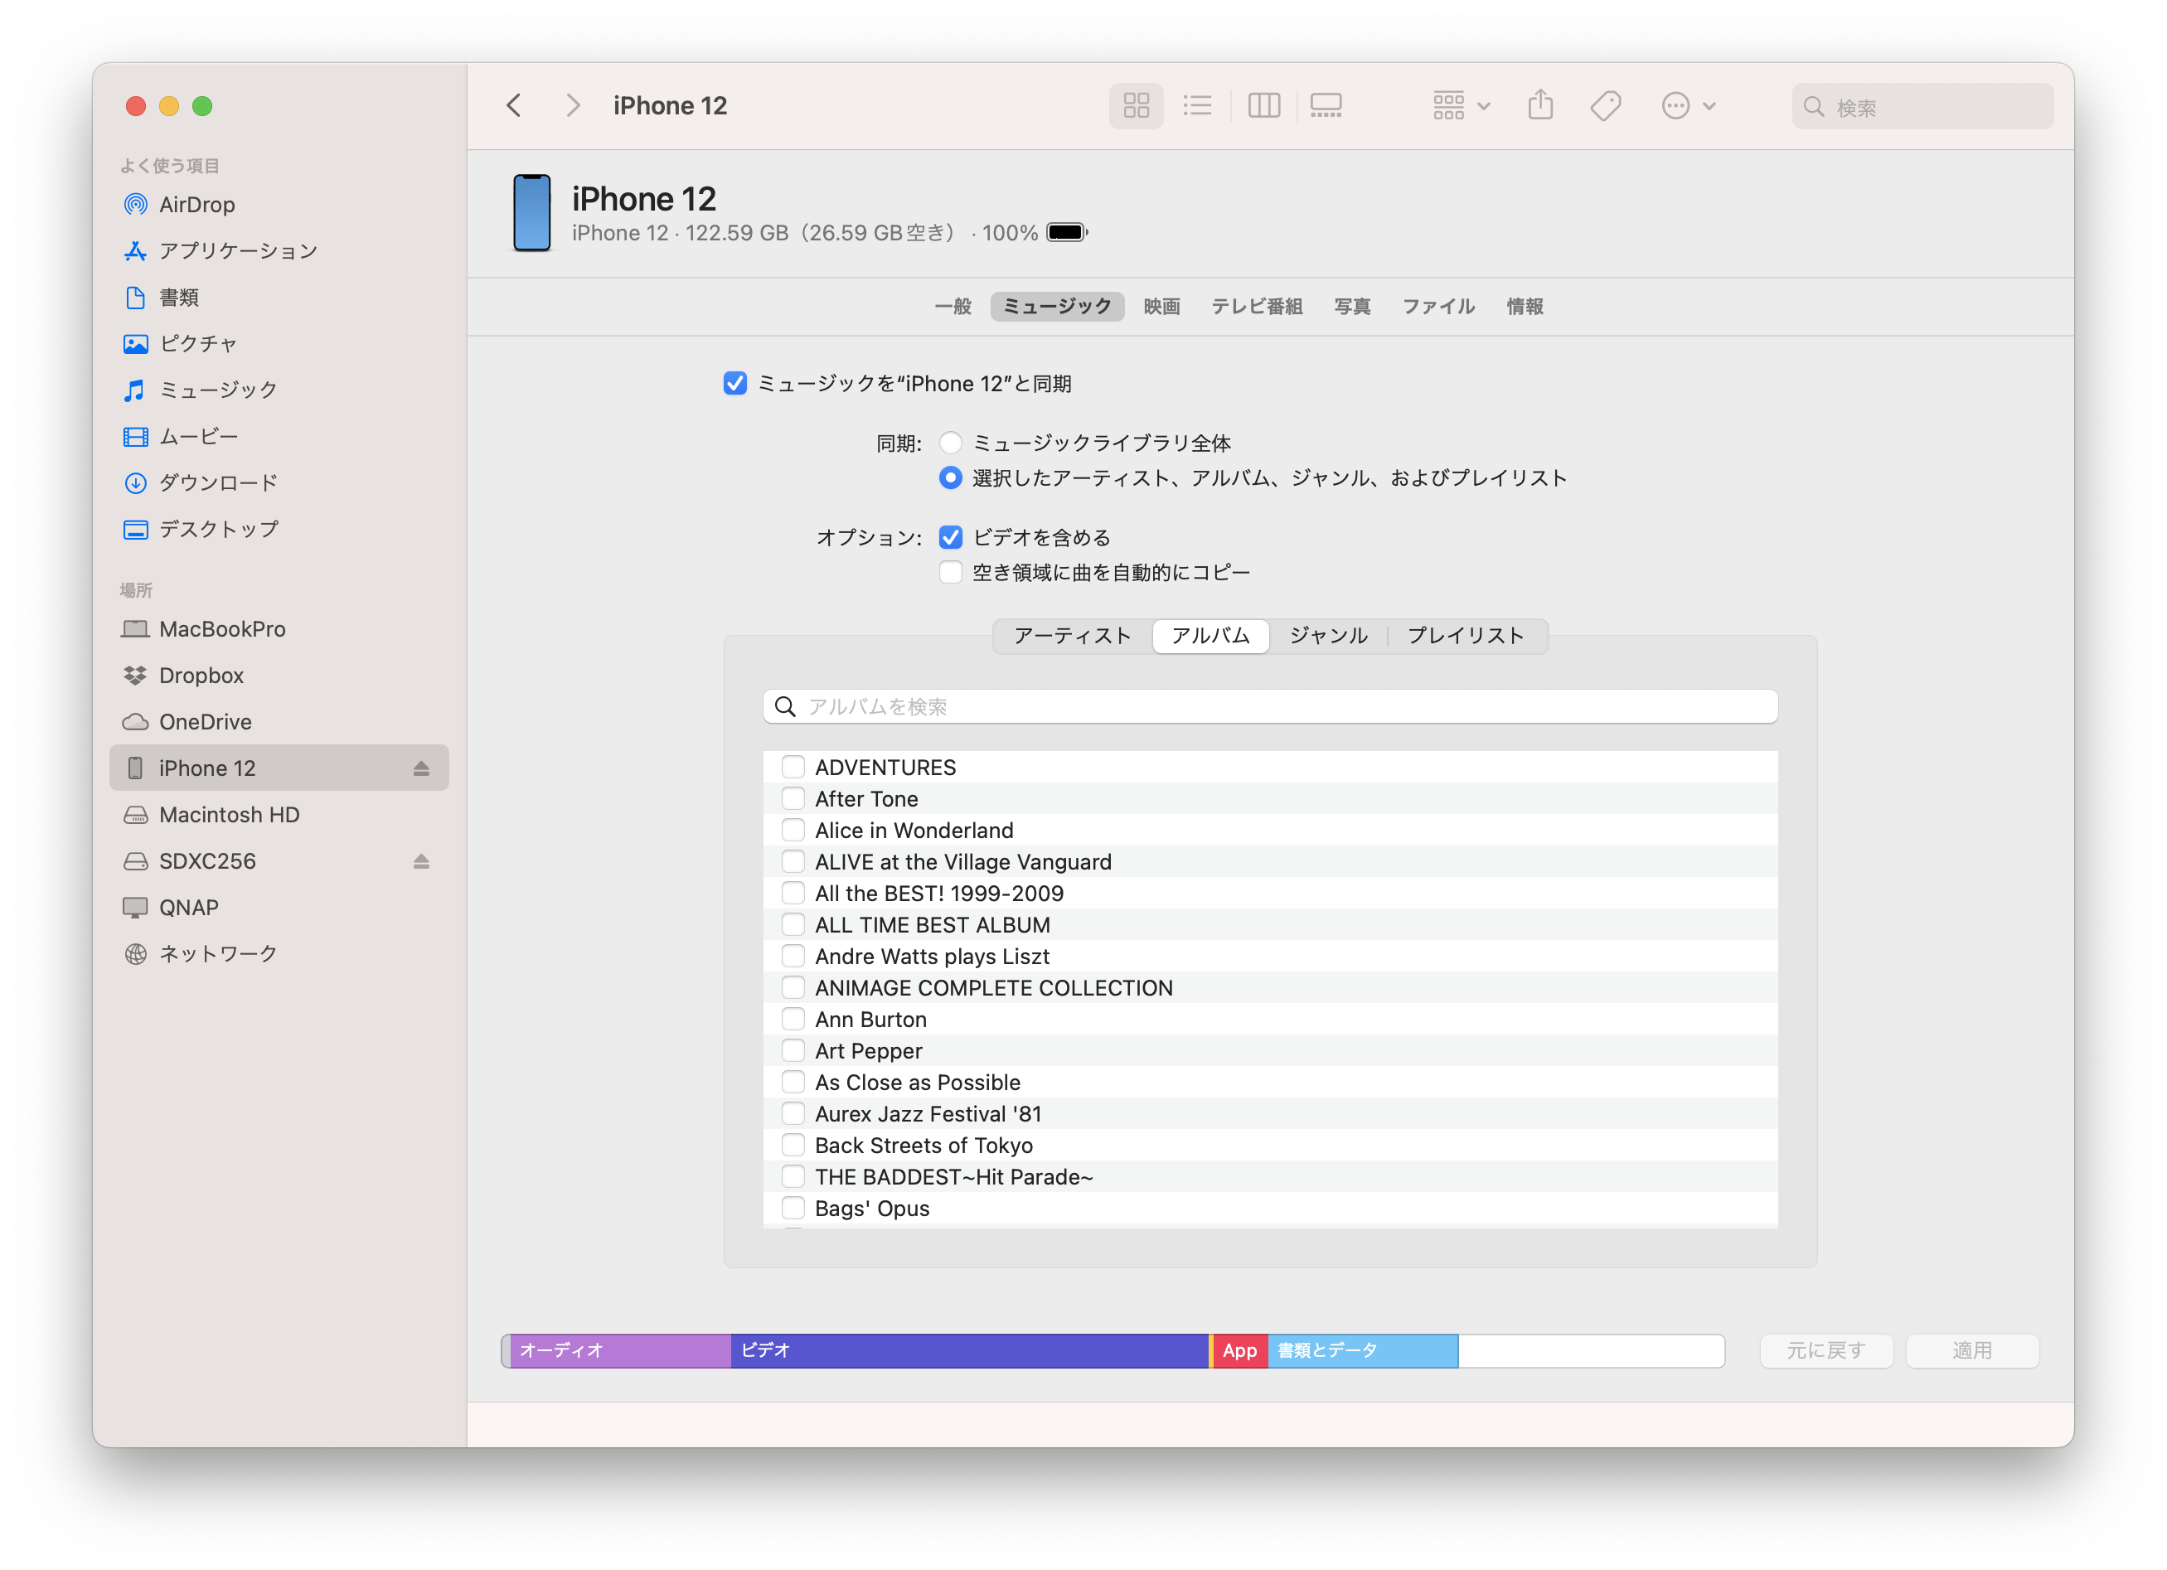Viewport: 2167px width, 1570px height.
Task: Open the more actions ellipsis dropdown
Action: [1687, 105]
